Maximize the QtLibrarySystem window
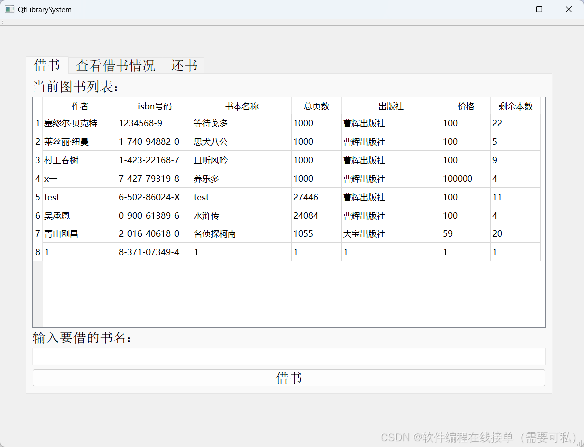Screen dimensions: 584x447 (x=539, y=9)
